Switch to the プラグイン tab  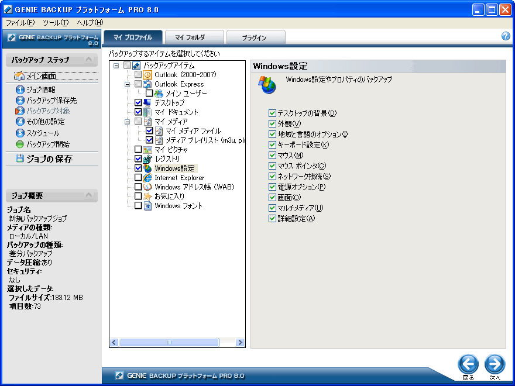(x=256, y=37)
